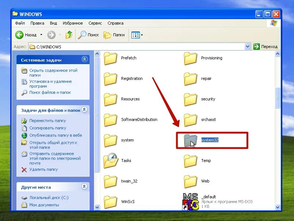Click Поиск файлов и папок link
The image size is (294, 221).
click(x=50, y=92)
